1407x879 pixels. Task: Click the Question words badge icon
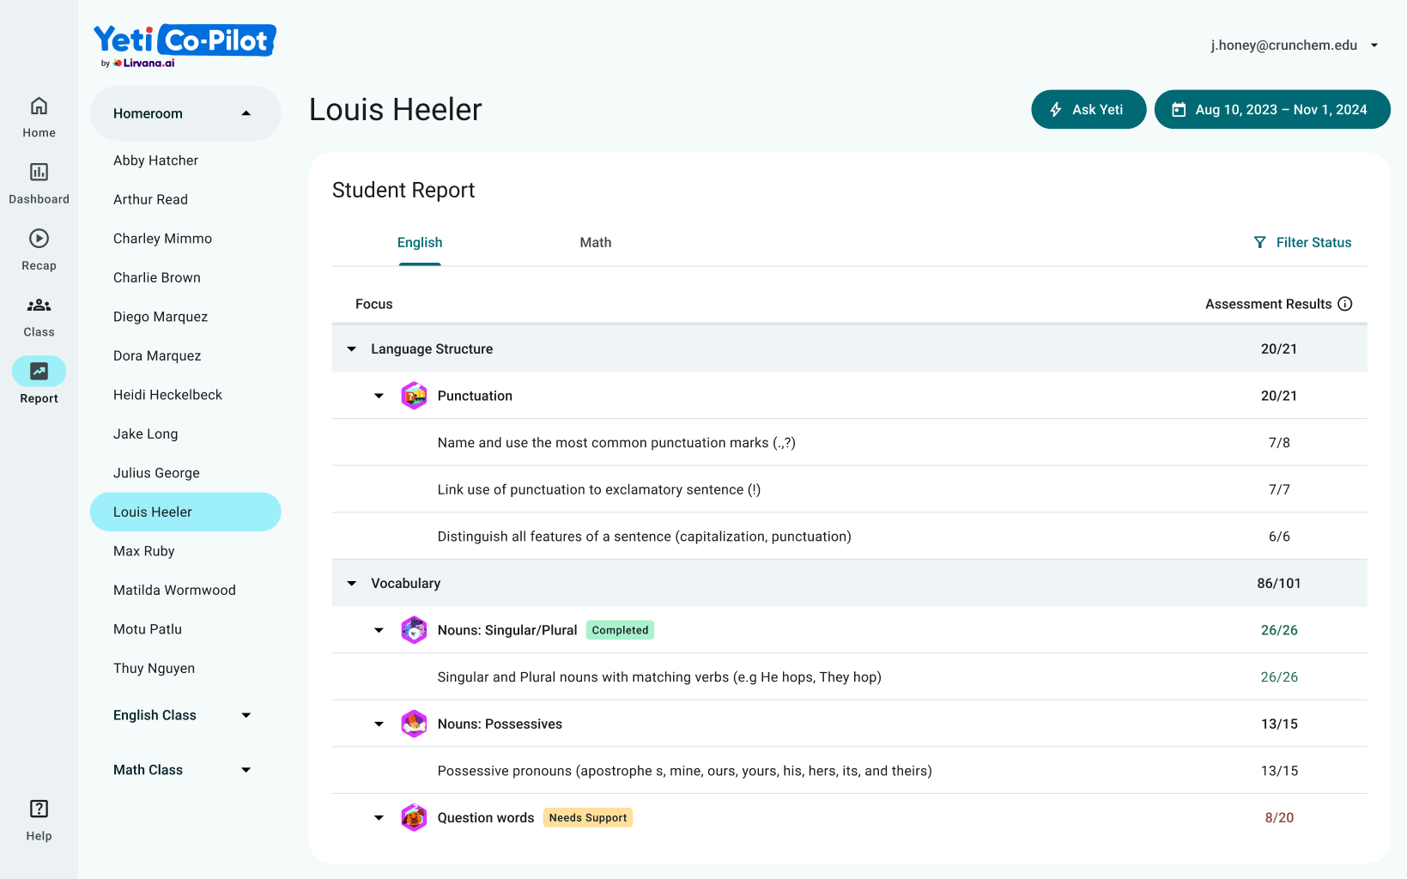[x=414, y=818]
